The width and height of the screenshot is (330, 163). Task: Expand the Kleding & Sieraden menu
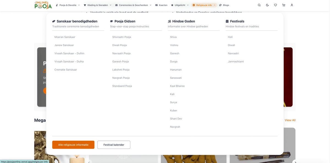click(98, 5)
